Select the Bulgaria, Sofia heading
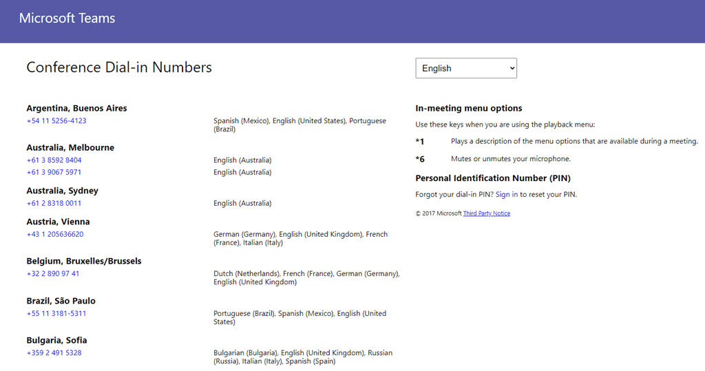Image resolution: width=705 pixels, height=371 pixels. coord(56,341)
